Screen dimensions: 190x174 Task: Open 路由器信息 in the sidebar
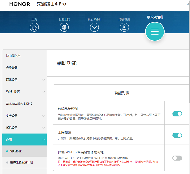13,56
